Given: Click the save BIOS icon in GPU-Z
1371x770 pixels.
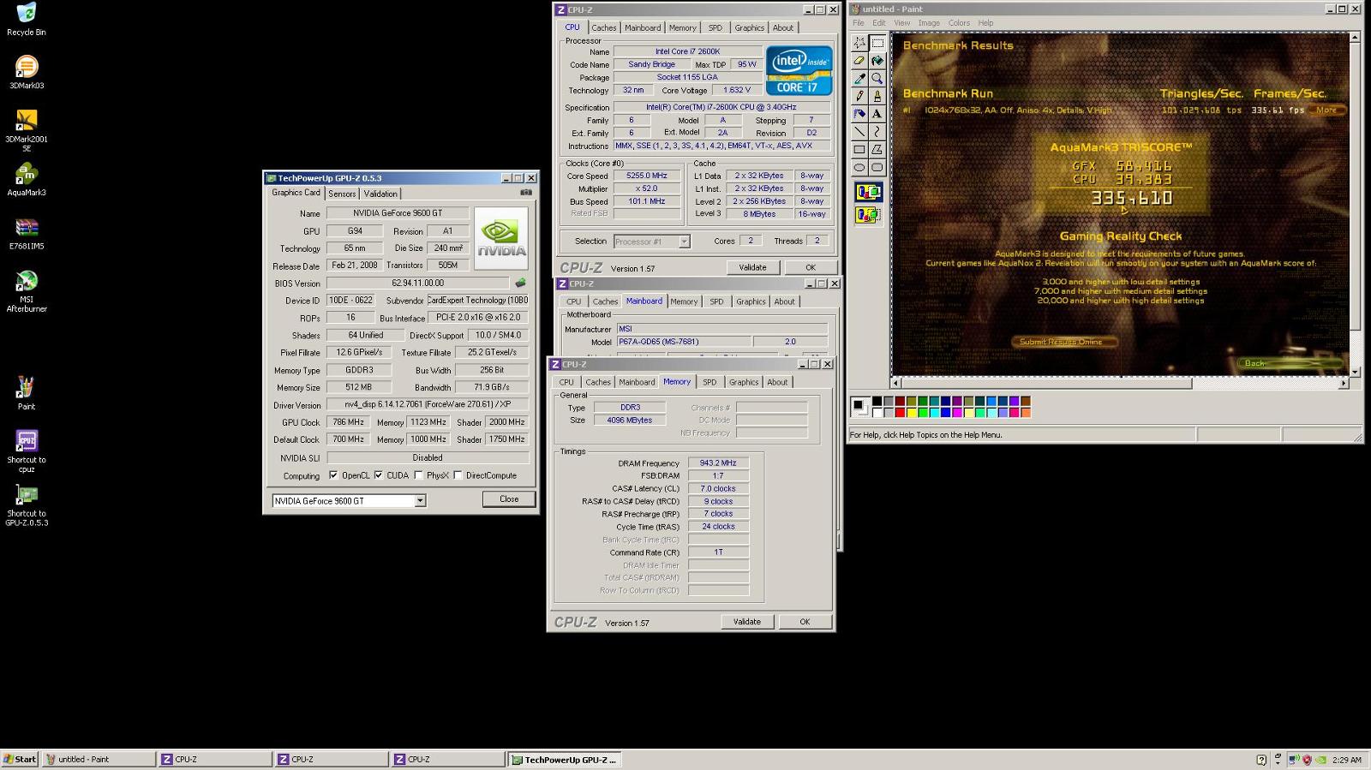Looking at the screenshot, I should pos(520,283).
